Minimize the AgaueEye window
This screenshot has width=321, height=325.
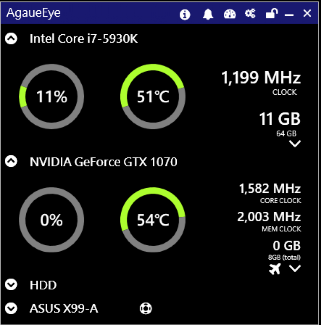[x=289, y=15]
